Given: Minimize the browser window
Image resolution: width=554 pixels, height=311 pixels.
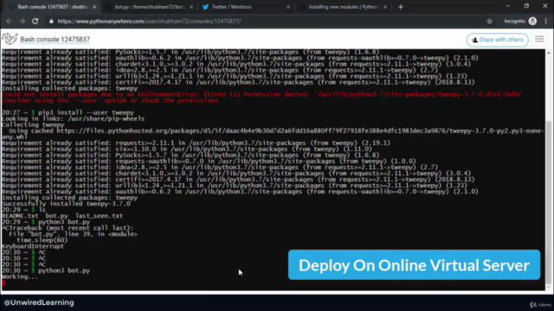Looking at the screenshot, I should (508, 6).
